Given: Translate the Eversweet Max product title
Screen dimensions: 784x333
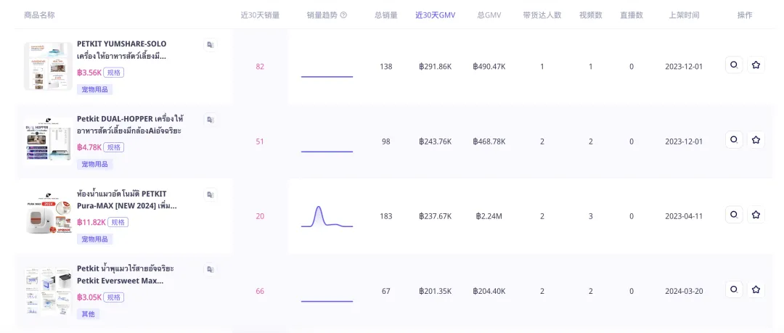Looking at the screenshot, I should click(211, 269).
